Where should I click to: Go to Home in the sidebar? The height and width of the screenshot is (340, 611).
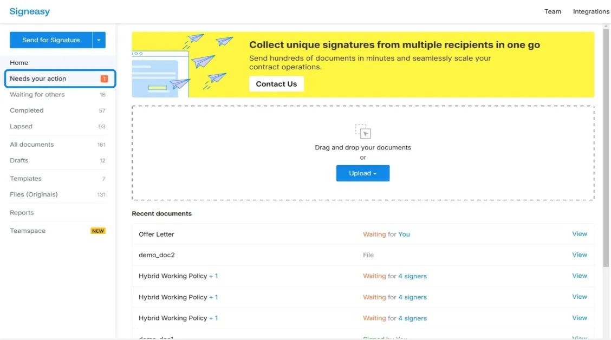point(19,63)
